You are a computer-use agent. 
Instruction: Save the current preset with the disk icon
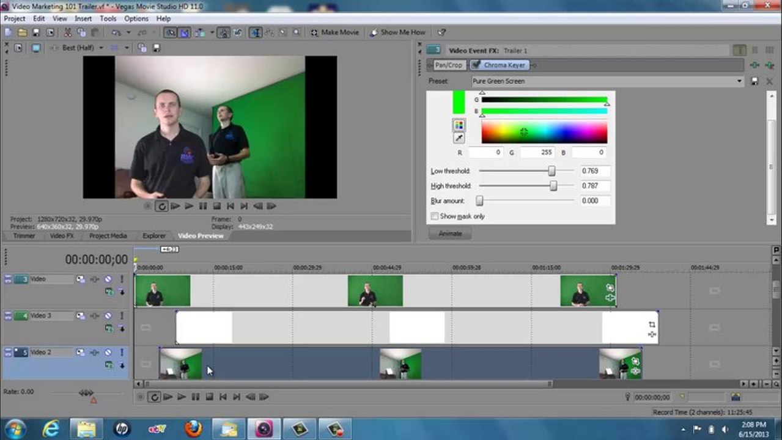[754, 81]
